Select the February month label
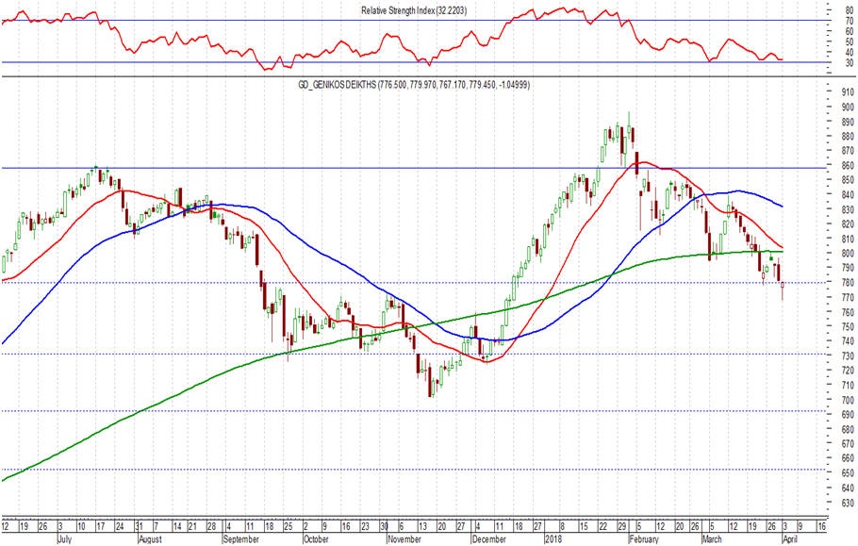The image size is (858, 546). [x=643, y=538]
